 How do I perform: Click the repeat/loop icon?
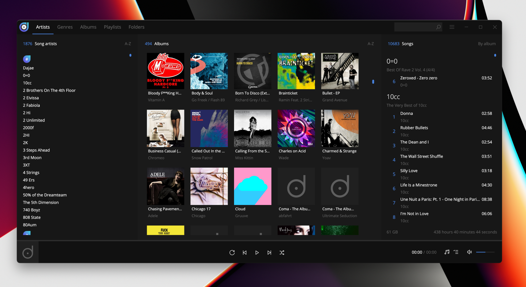(x=232, y=252)
